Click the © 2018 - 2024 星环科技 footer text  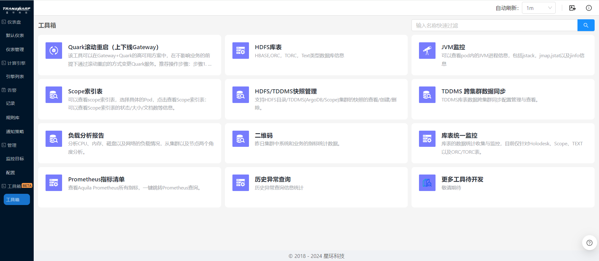tap(316, 256)
